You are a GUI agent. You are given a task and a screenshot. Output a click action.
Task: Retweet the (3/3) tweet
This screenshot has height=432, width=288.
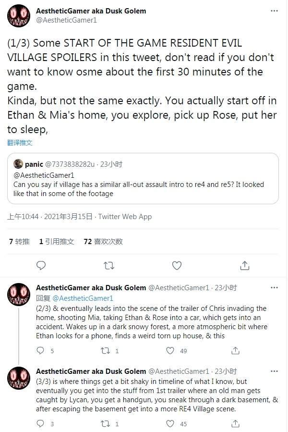point(105,424)
